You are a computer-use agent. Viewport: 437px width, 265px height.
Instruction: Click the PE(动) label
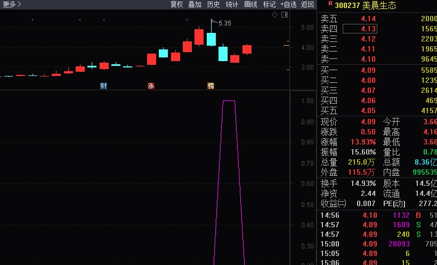click(x=394, y=203)
